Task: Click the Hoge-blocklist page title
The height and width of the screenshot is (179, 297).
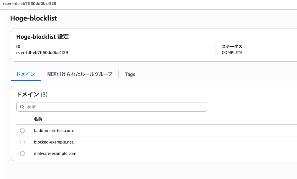Action: pyautogui.click(x=34, y=18)
